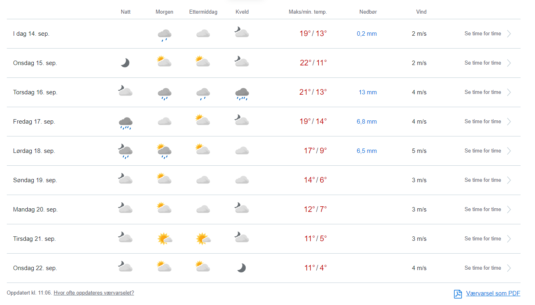Click Fredag 17. sep. night rain icon
535x305 pixels.
125,123
